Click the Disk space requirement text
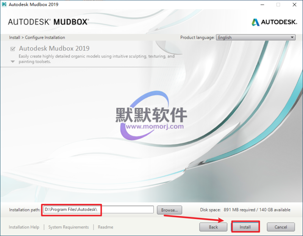The width and height of the screenshot is (303, 236). pyautogui.click(x=245, y=209)
